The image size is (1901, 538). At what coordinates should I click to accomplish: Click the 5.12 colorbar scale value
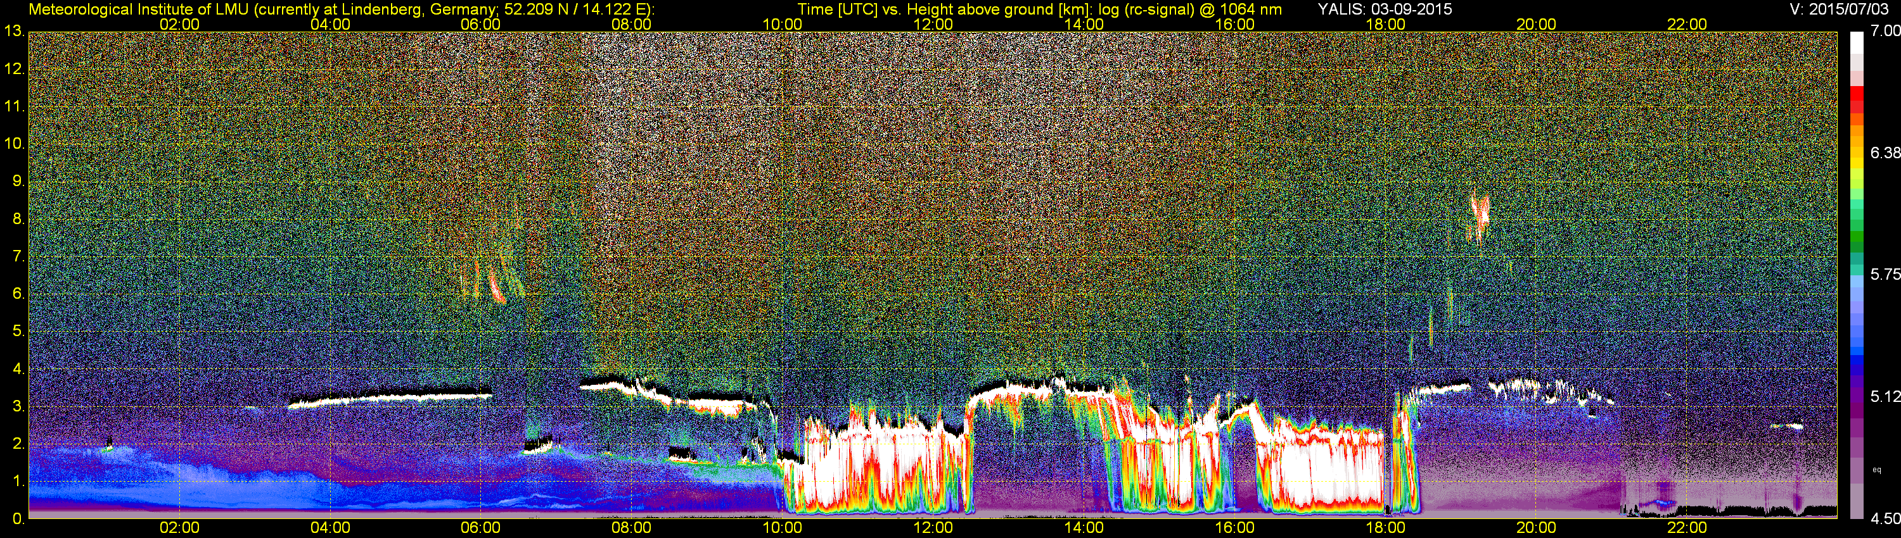(x=1886, y=396)
